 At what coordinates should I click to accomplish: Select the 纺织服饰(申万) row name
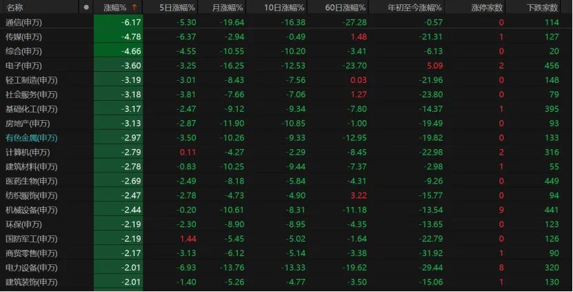click(32, 196)
